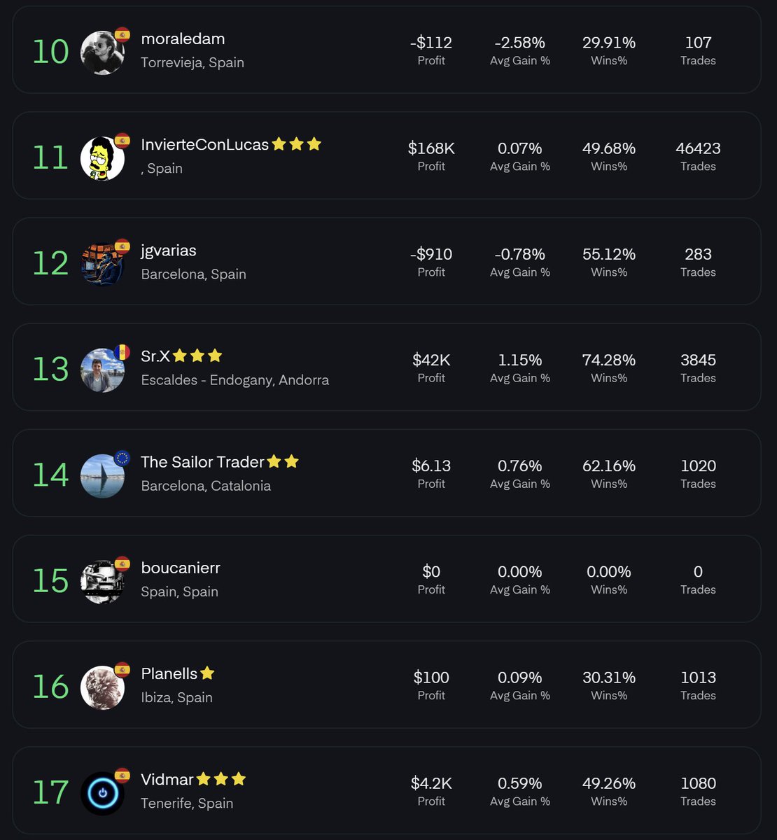Open Vidmar power-symbol avatar
This screenshot has width=777, height=840.
tap(103, 793)
